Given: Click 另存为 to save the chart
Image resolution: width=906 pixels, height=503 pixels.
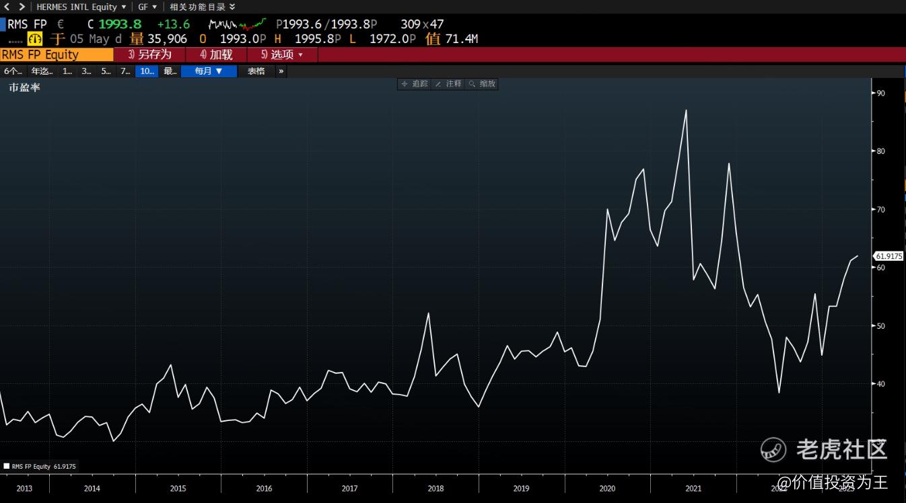Looking at the screenshot, I should pos(149,54).
